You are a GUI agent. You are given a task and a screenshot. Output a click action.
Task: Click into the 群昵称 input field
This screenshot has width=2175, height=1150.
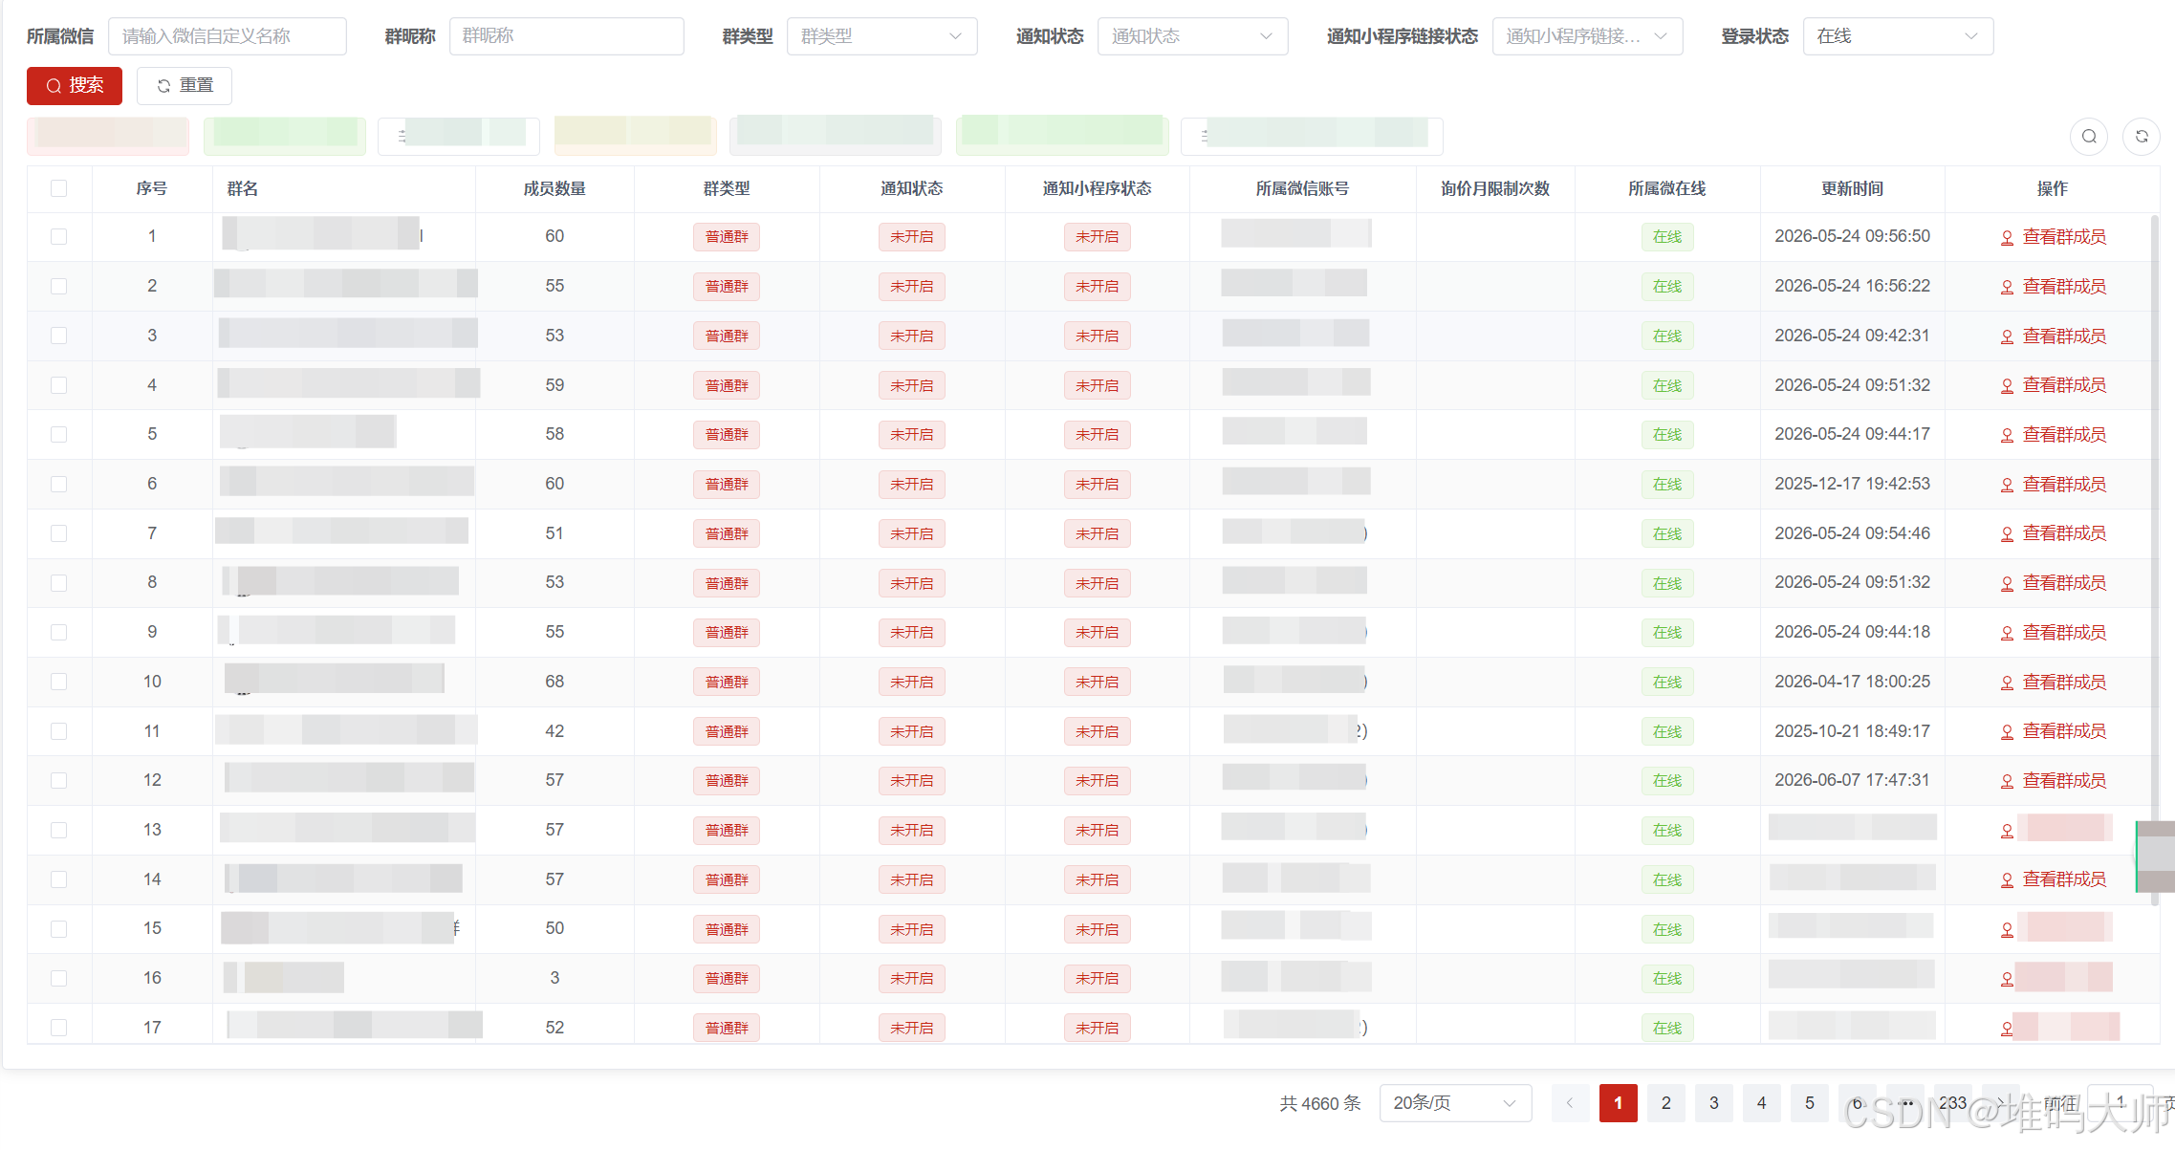(567, 36)
